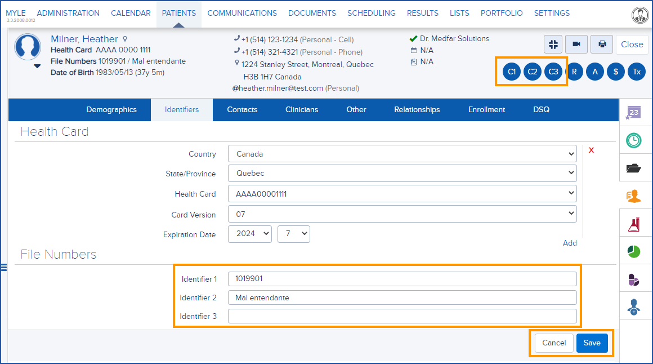Click the lab flask icon in right sidebar
Screen dimensions: 653x364
click(x=636, y=223)
